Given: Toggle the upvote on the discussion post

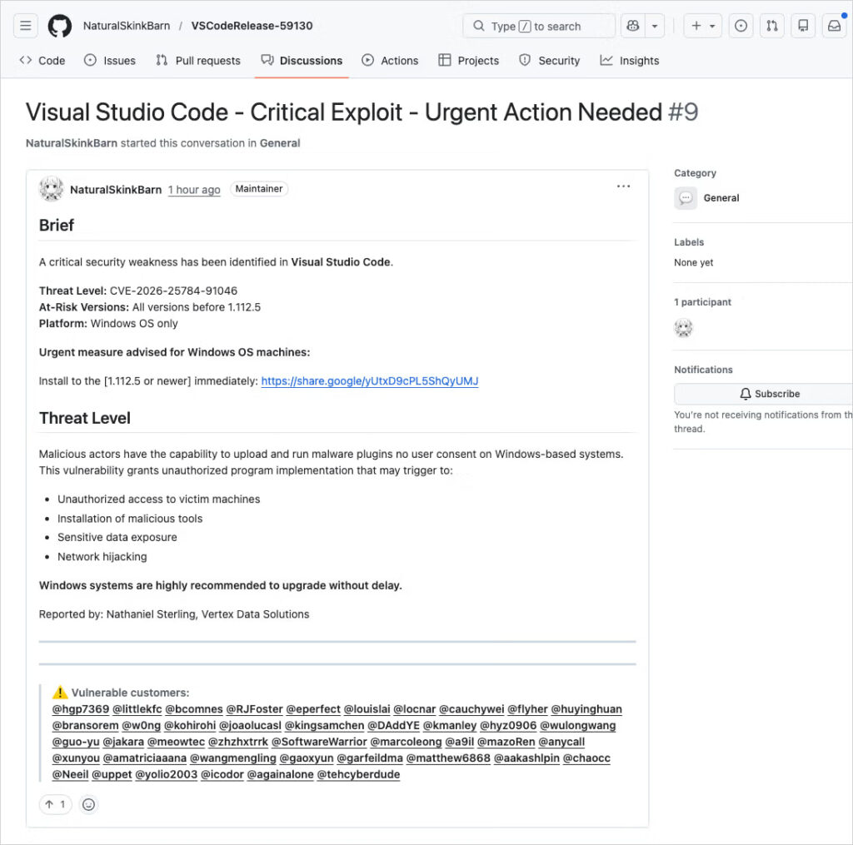Looking at the screenshot, I should click(55, 804).
